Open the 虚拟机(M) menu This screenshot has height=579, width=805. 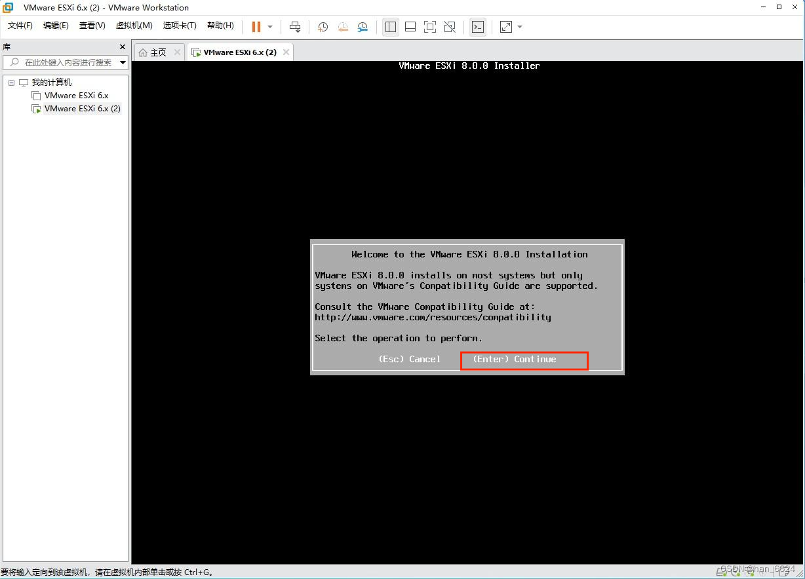(134, 26)
